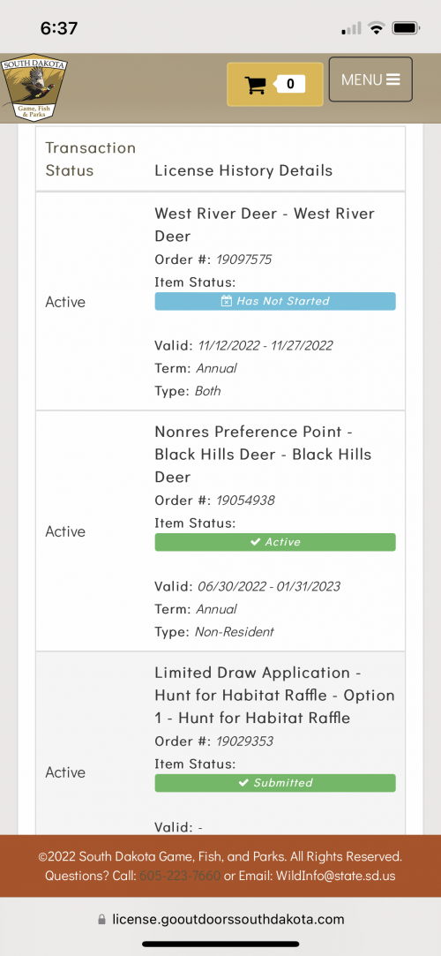Image resolution: width=441 pixels, height=956 pixels.
Task: Open the MENU hamburger button
Action: 370,79
